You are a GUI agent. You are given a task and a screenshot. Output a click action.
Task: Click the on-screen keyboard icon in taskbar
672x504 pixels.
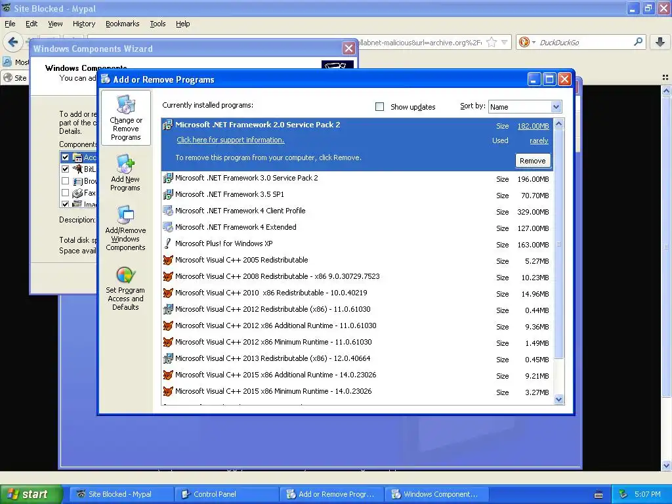pos(598,495)
